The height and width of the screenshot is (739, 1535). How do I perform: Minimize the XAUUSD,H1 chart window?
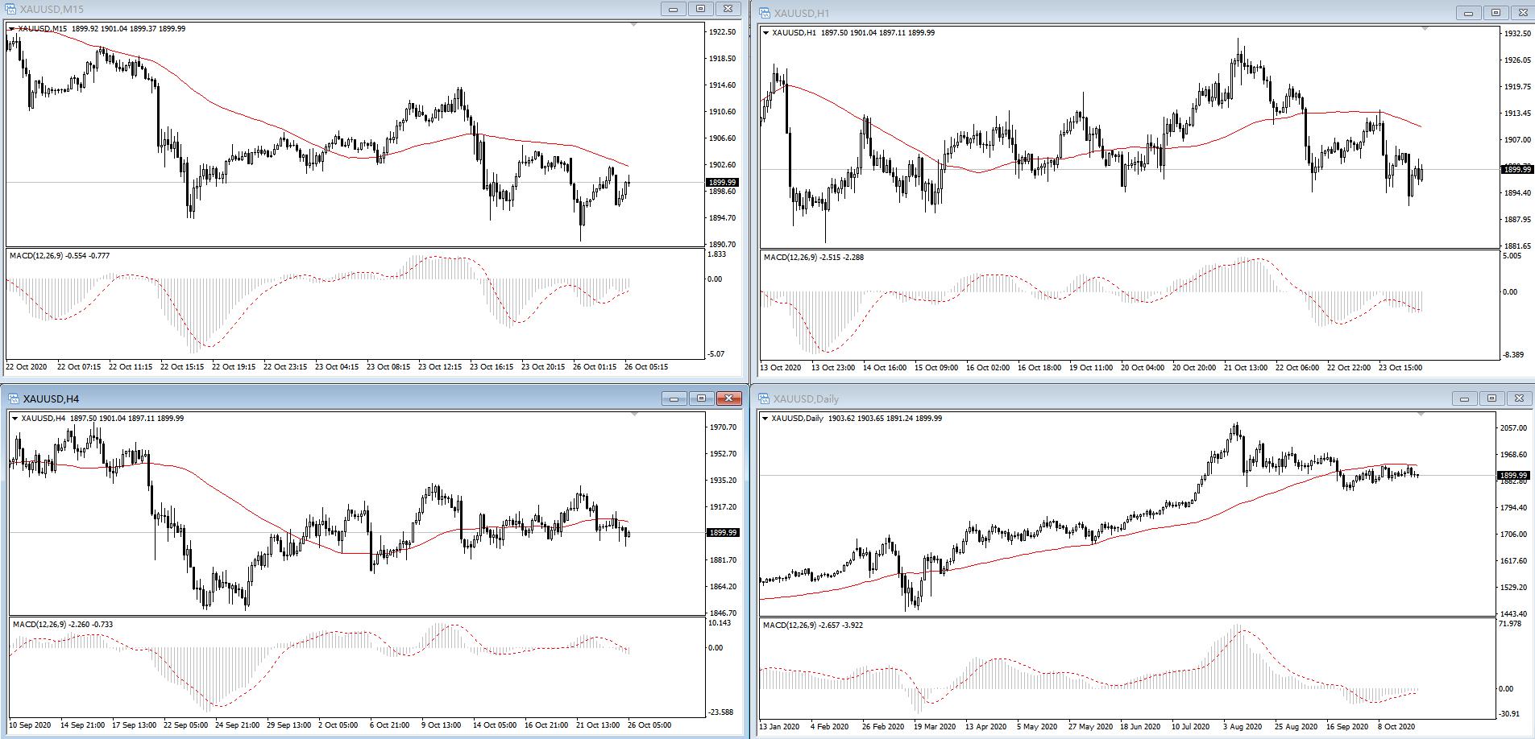coord(1469,13)
